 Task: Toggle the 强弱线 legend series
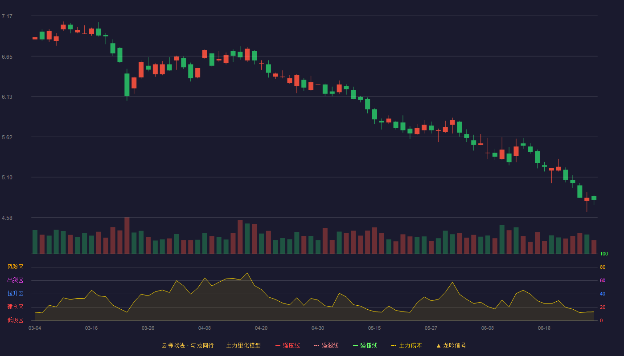click(326, 345)
